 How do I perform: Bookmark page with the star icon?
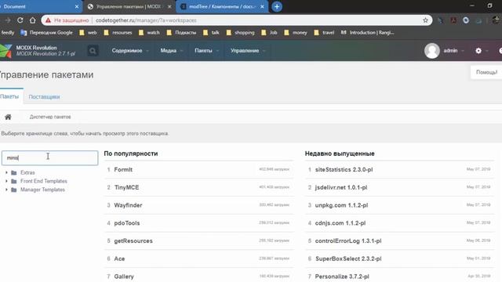pos(425,20)
